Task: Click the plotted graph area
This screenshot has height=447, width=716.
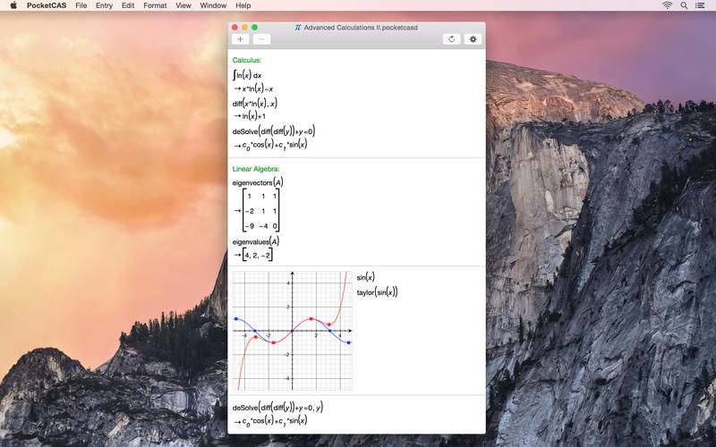Action: (292, 331)
